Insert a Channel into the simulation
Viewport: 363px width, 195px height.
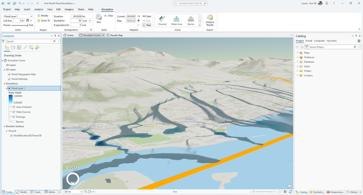[x=162, y=20]
